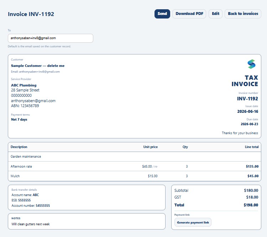This screenshot has height=237, width=267.
Task: Go back to invoices list
Action: [243, 14]
